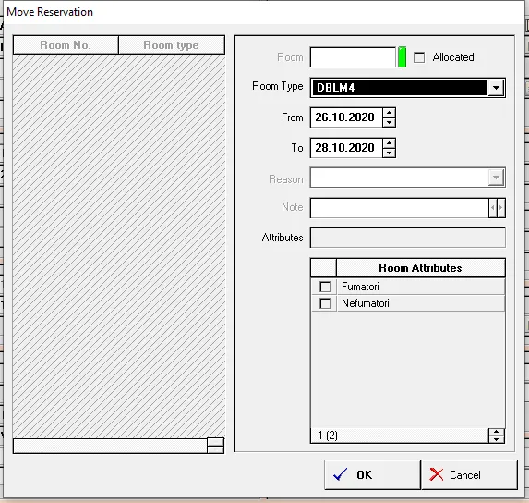Click the Room input field
529x503 pixels.
point(353,57)
